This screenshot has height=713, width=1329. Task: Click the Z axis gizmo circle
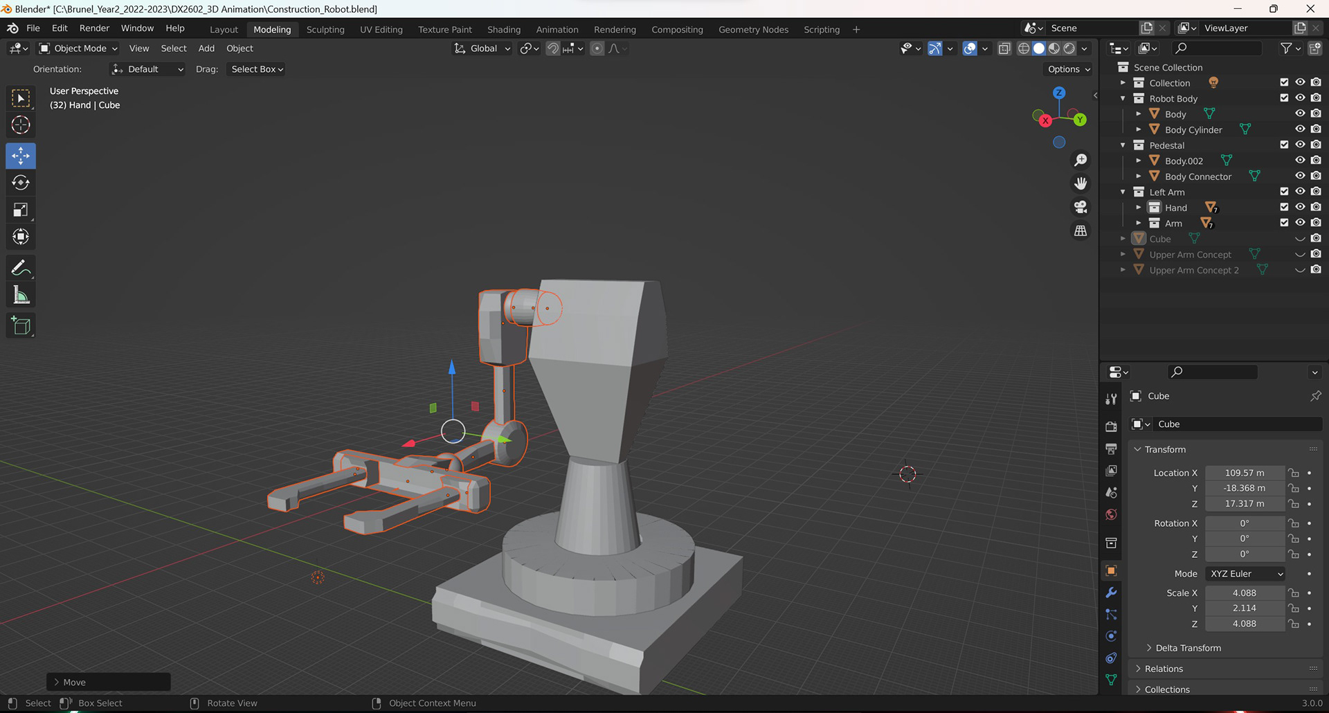[x=1059, y=93]
